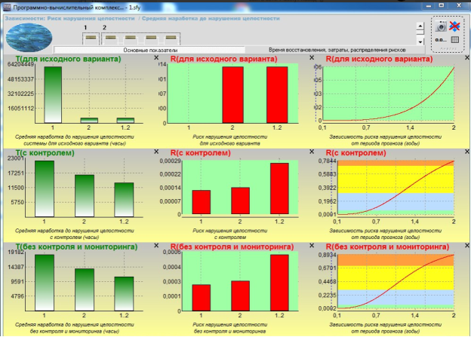This screenshot has width=471, height=337.
Task: Switch to the "Основные показатели" tab
Action: pos(150,50)
